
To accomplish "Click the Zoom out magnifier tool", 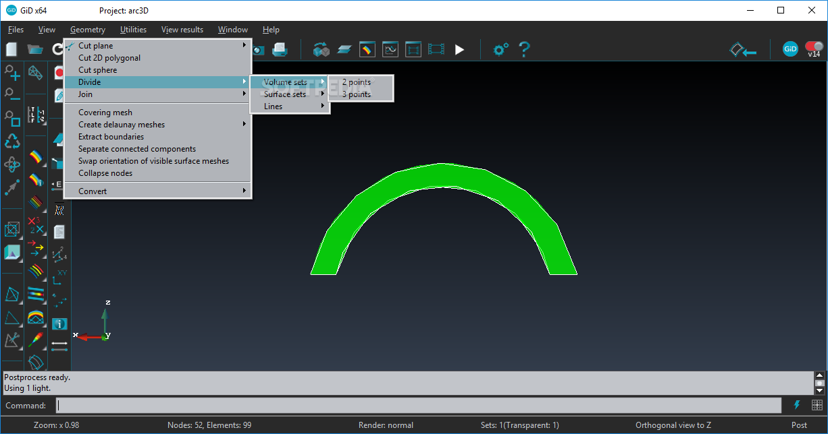I will point(12,95).
